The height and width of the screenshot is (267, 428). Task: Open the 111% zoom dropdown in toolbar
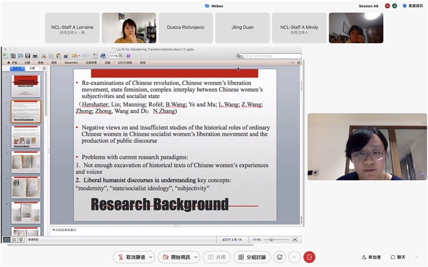116,56
